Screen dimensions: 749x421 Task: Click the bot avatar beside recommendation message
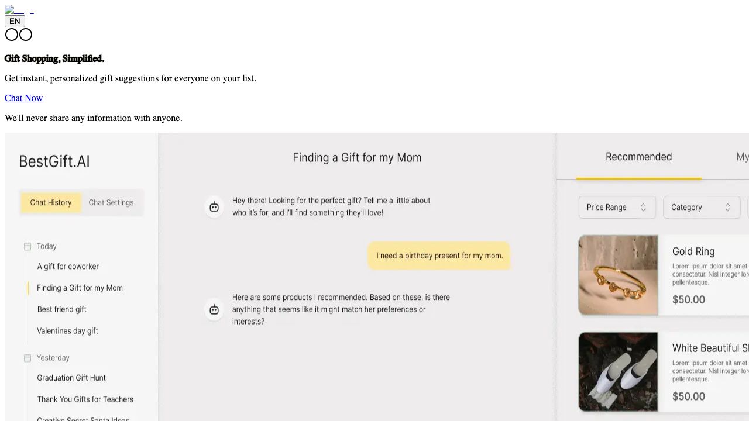[214, 309]
